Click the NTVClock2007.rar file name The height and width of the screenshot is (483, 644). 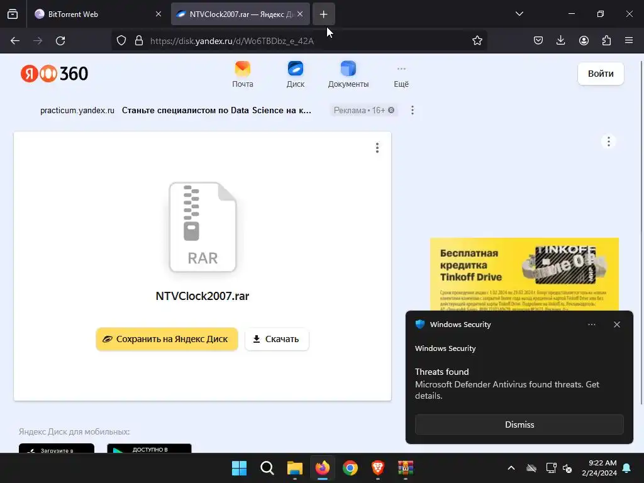click(203, 296)
